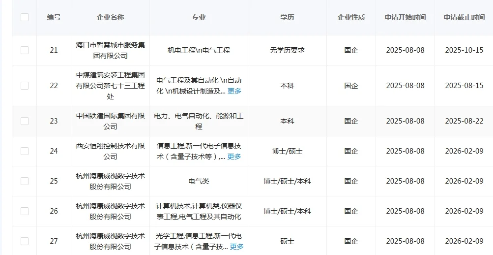
Task: Click the 企业性质 column header
Action: 351,17
